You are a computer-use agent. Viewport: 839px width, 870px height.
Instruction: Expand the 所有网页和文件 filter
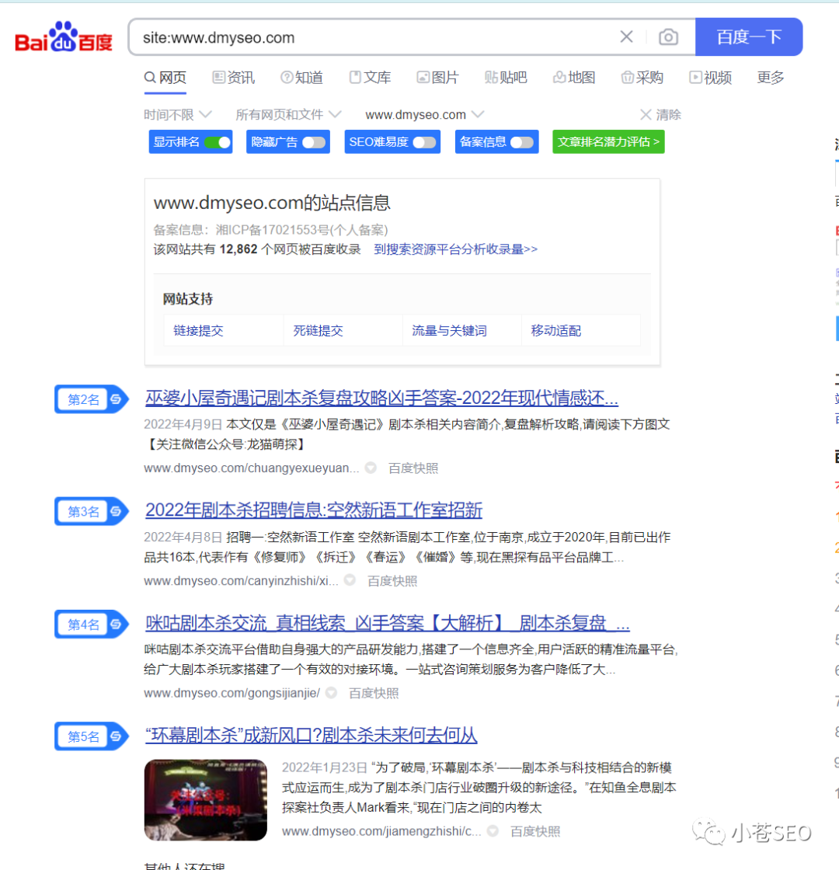pos(288,115)
